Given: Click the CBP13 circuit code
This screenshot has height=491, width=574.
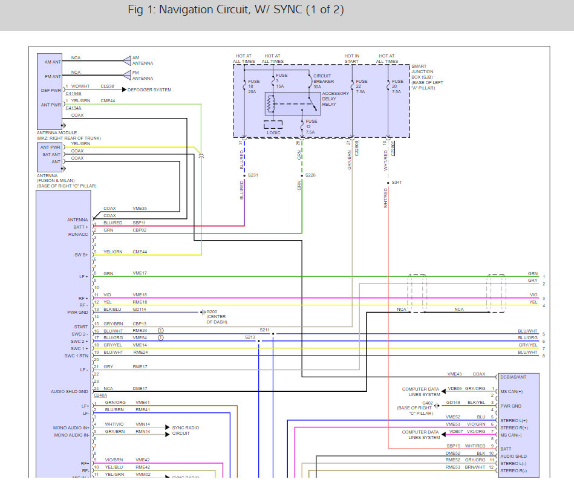Looking at the screenshot, I should click(x=140, y=324).
